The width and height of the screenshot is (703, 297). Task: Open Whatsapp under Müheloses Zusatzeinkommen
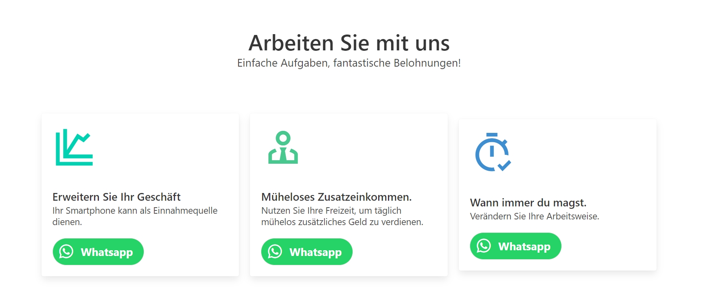tap(307, 252)
